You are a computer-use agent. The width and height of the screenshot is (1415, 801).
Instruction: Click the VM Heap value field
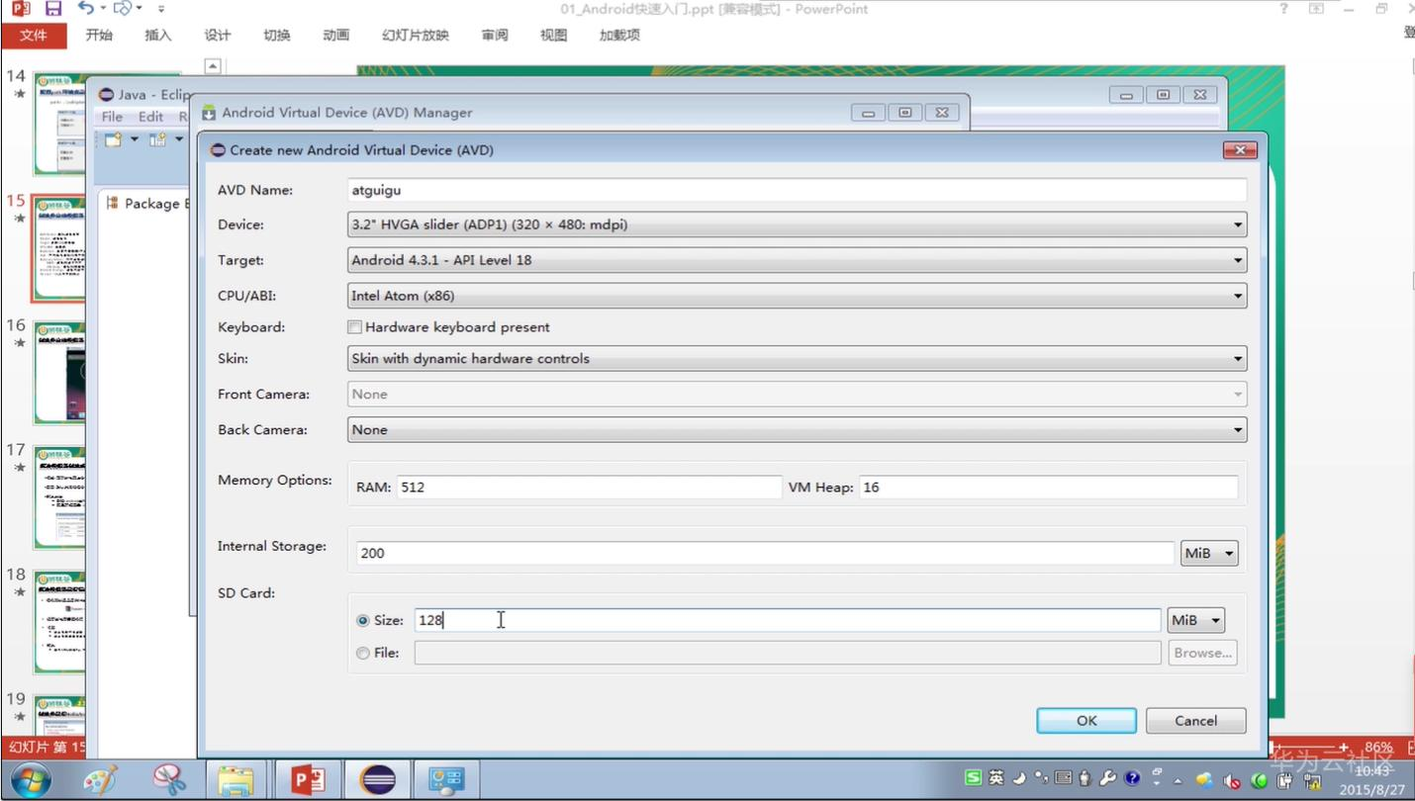click(1049, 488)
